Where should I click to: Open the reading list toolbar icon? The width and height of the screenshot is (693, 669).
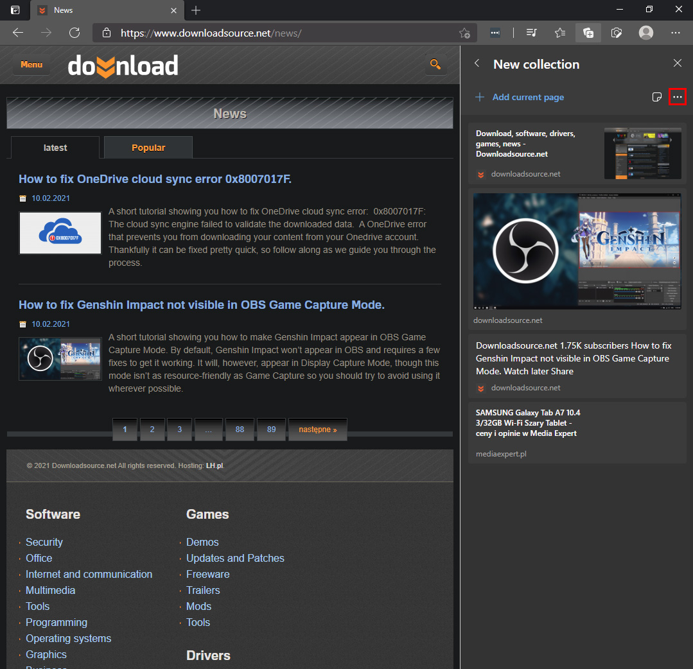click(532, 33)
